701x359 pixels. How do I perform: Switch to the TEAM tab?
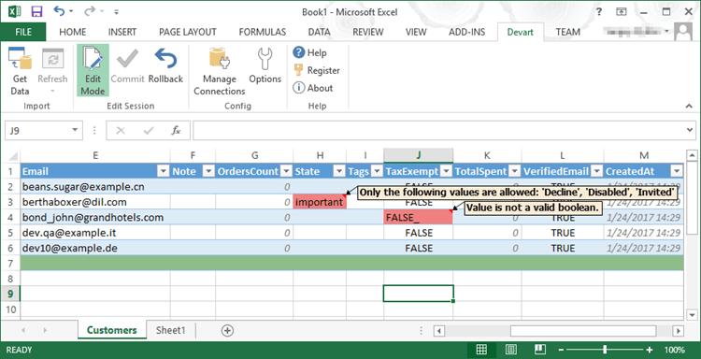pos(567,32)
